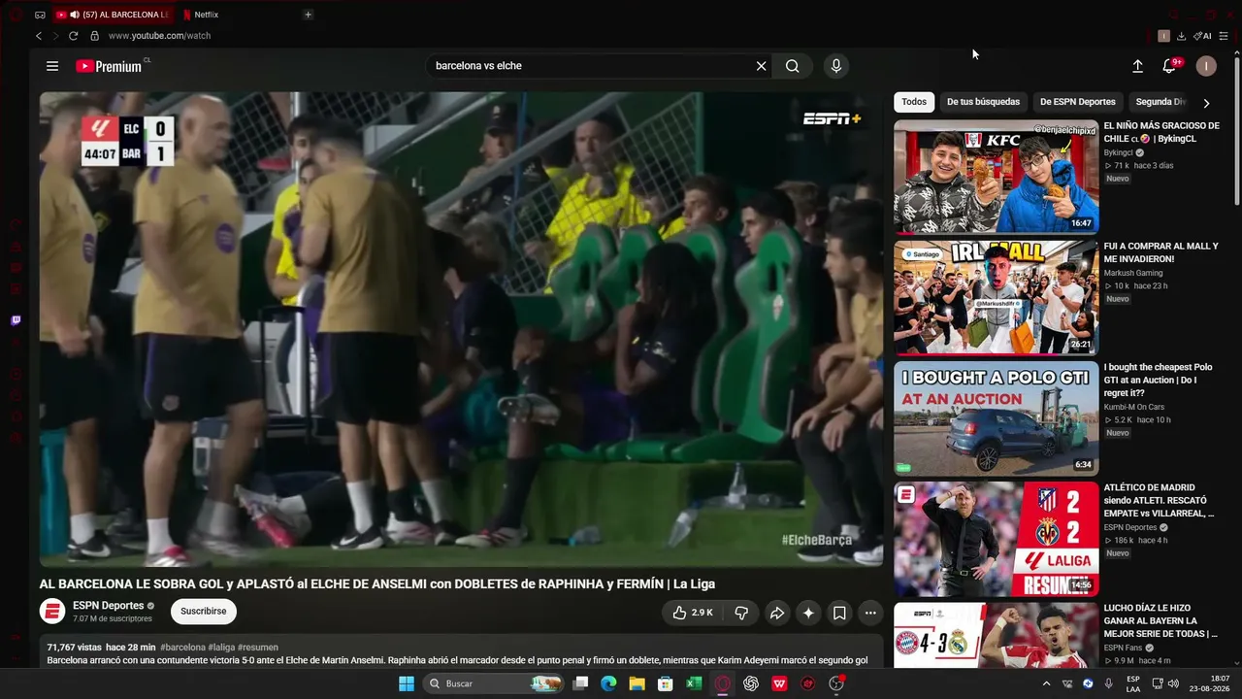Image resolution: width=1242 pixels, height=699 pixels.
Task: Launch Microsoft Edge from the taskbar
Action: click(608, 683)
